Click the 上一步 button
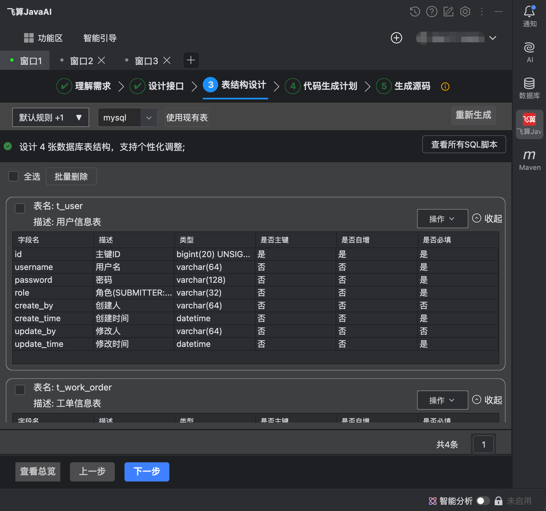The height and width of the screenshot is (511, 546). (92, 472)
